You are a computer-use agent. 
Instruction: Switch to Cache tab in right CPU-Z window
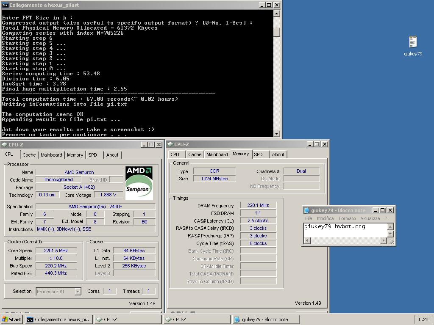[x=195, y=154]
